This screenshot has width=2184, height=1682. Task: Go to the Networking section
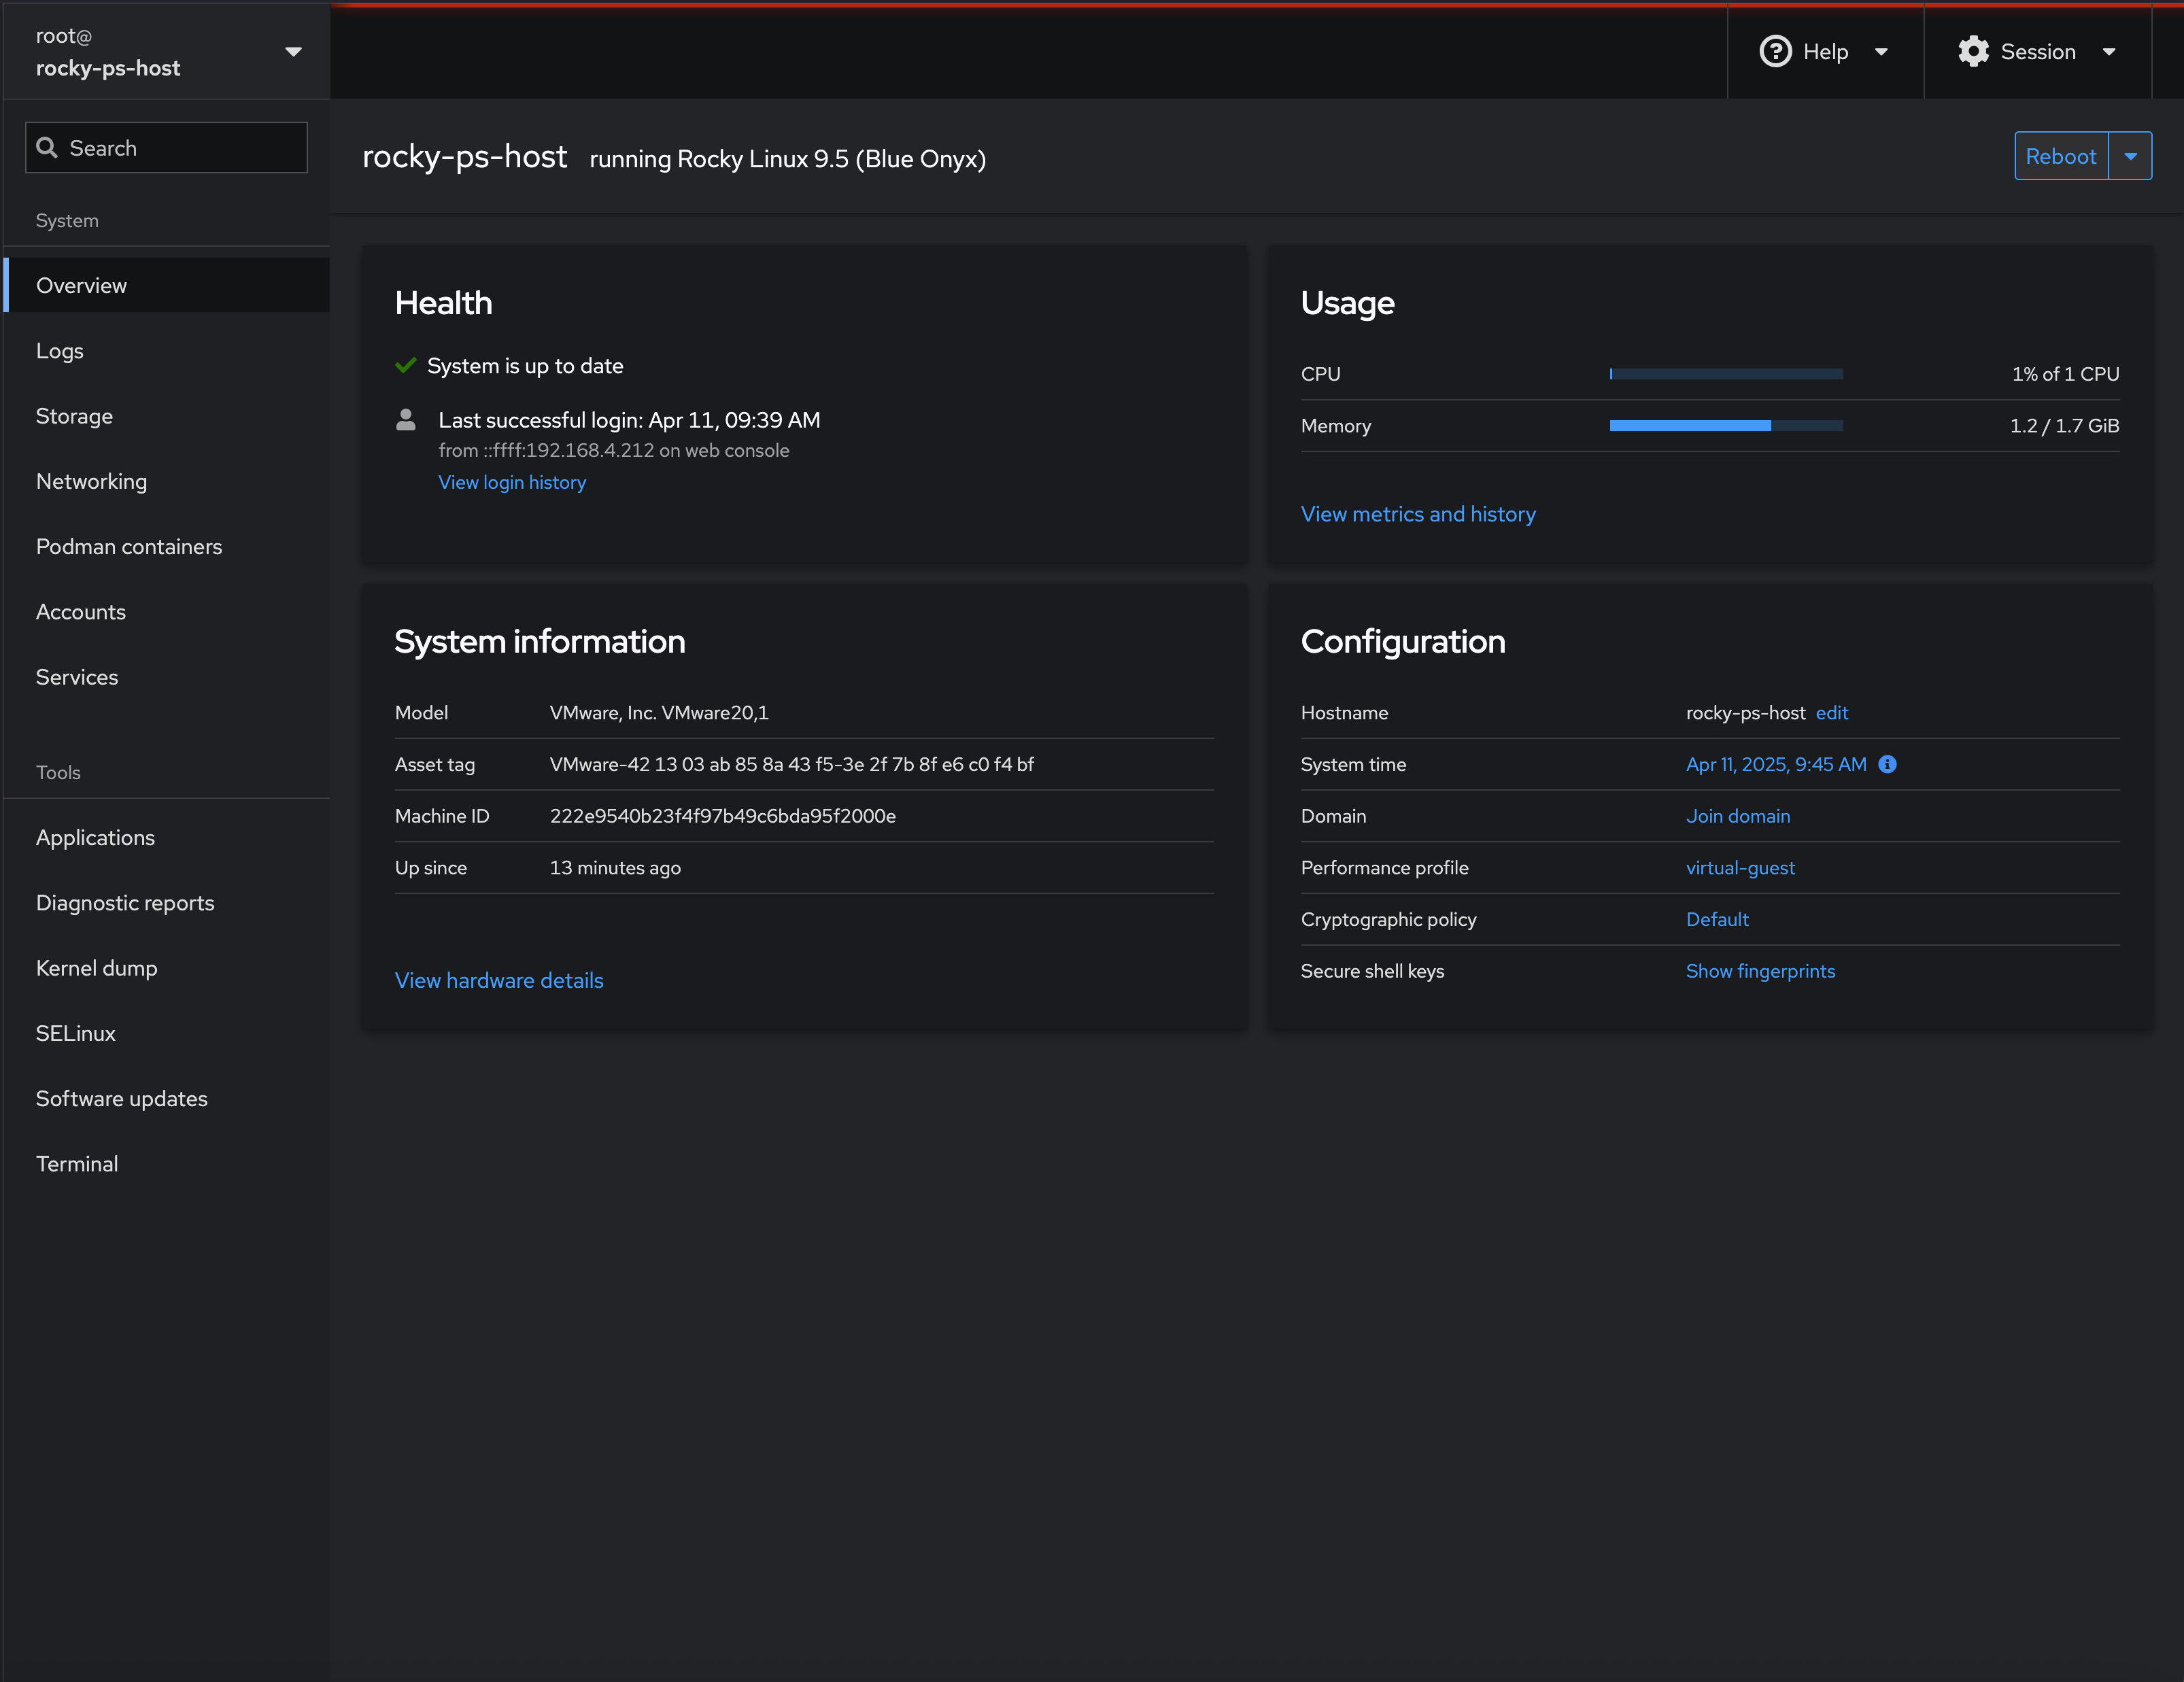[91, 481]
